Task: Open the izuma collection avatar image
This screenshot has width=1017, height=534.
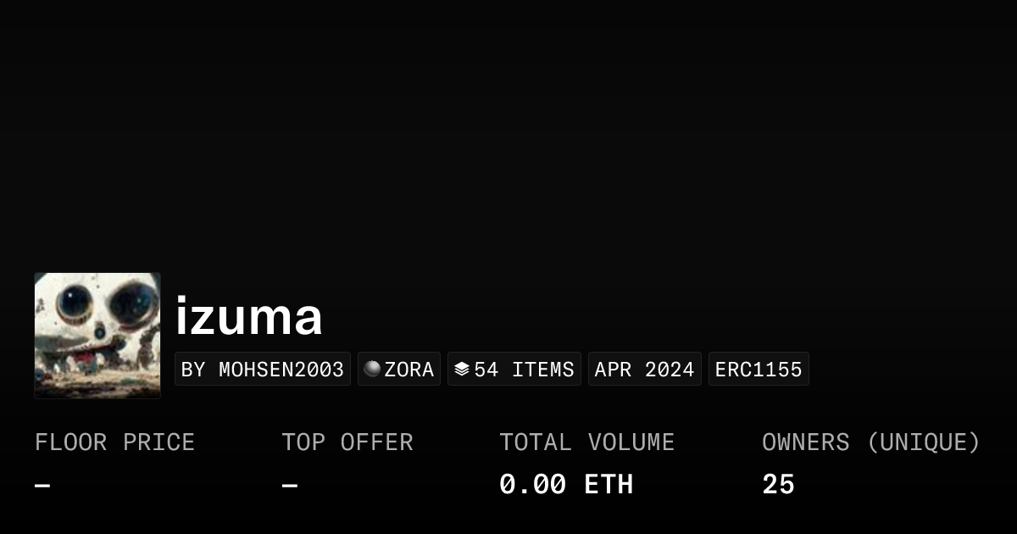Action: point(97,335)
